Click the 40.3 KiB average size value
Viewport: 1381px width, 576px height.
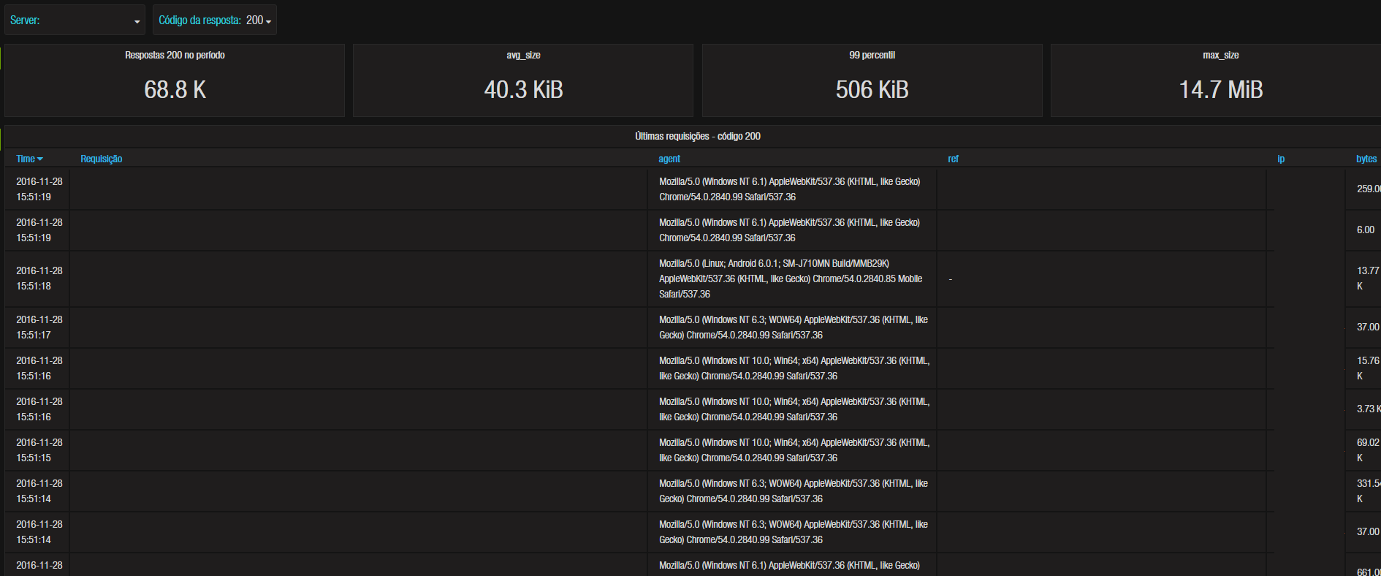click(523, 90)
